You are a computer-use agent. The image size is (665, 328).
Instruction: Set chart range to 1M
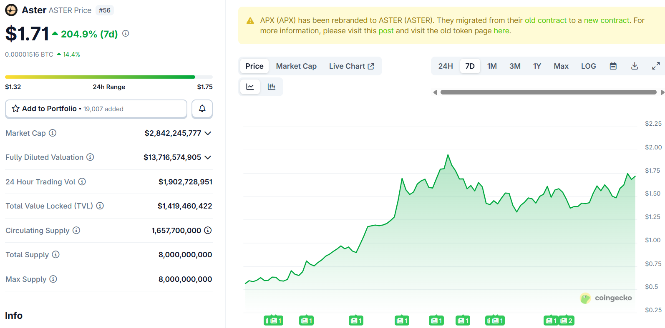[492, 66]
